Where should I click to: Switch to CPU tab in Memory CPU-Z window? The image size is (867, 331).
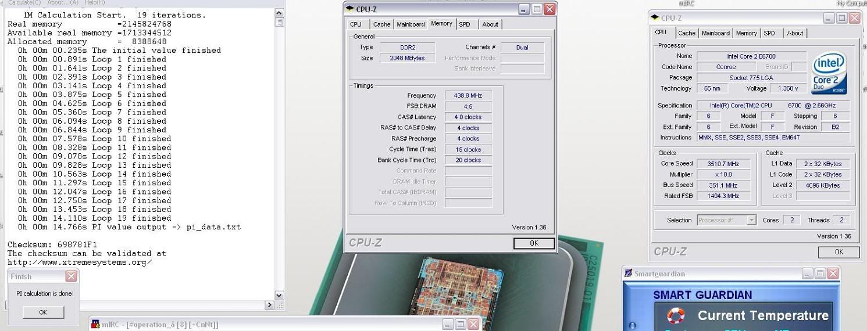coord(356,24)
